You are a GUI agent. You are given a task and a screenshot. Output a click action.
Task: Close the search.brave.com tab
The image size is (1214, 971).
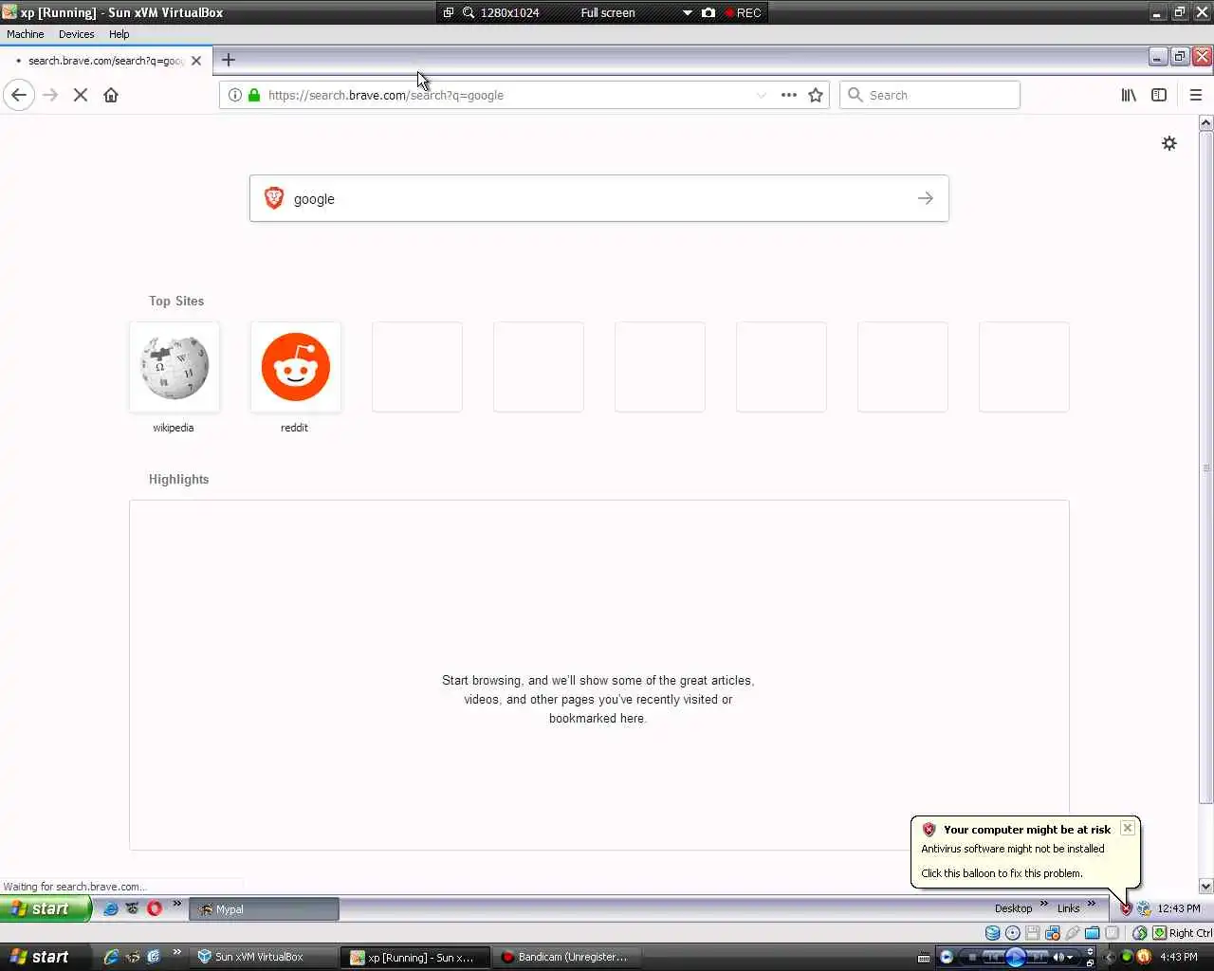click(x=196, y=61)
